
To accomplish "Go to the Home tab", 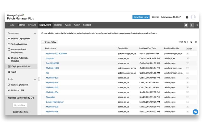I will tap(11, 25).
